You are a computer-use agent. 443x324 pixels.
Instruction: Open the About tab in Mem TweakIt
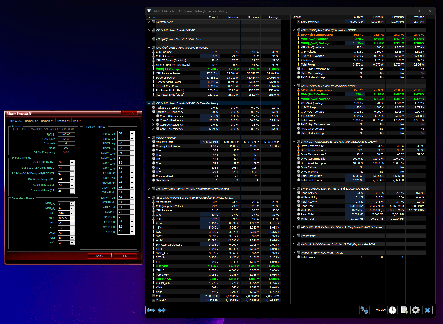(77, 121)
